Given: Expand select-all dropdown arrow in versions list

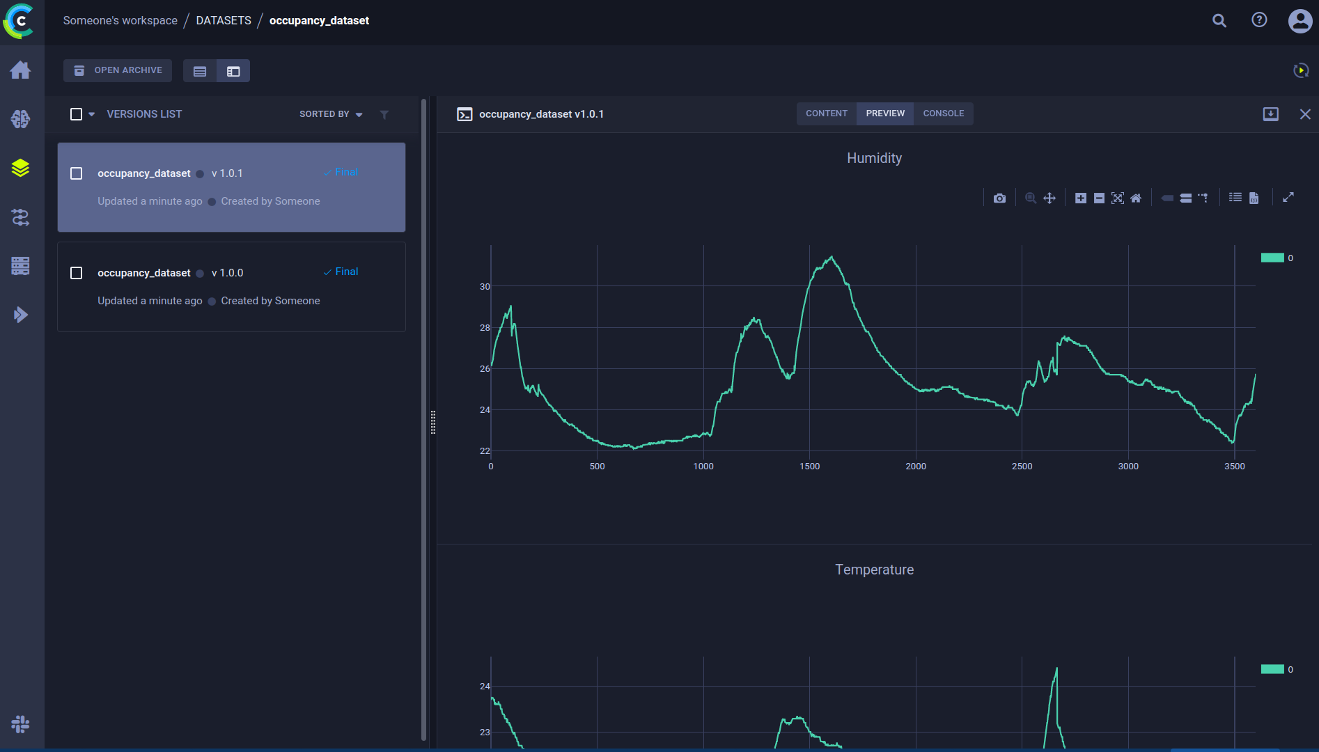Looking at the screenshot, I should click(92, 114).
